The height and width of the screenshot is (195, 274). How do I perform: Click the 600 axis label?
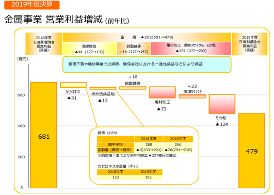(x=21, y=95)
